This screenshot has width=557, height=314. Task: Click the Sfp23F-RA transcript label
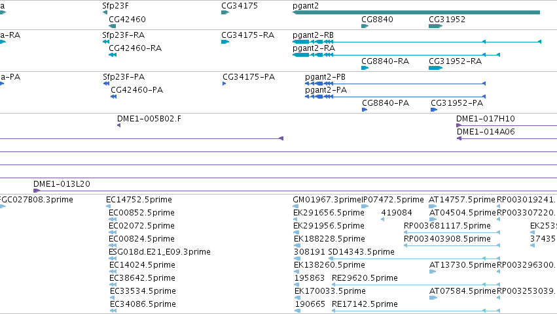(123, 35)
